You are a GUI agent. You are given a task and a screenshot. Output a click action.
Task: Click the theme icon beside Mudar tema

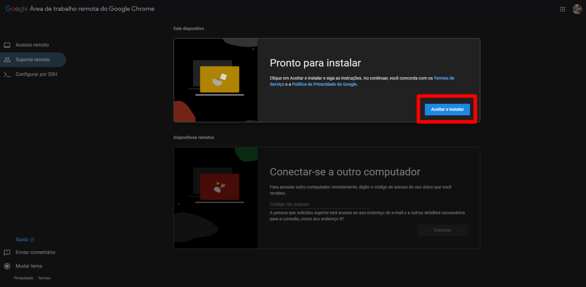[x=7, y=266]
